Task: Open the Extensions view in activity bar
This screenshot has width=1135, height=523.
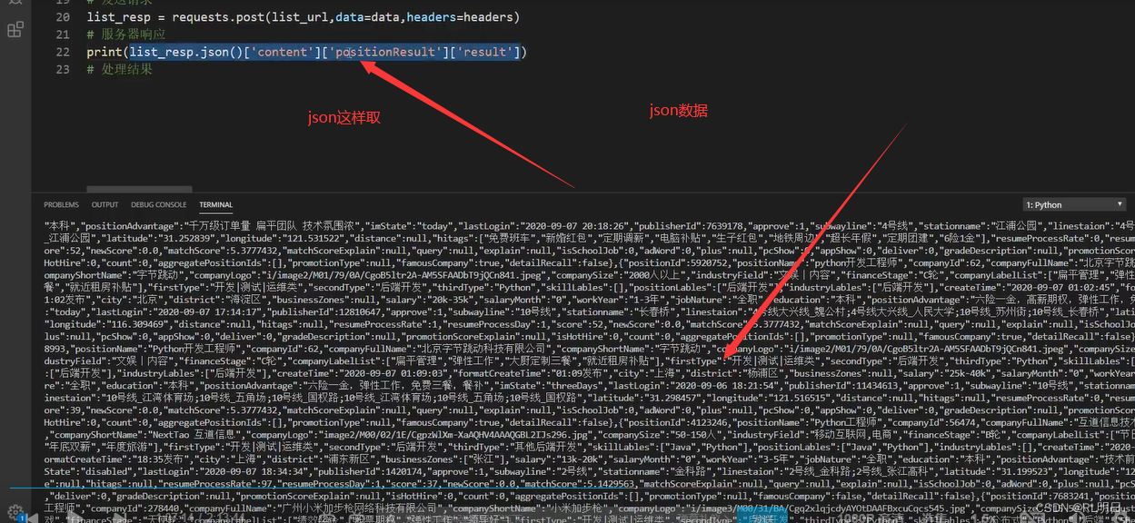Action: coord(15,30)
